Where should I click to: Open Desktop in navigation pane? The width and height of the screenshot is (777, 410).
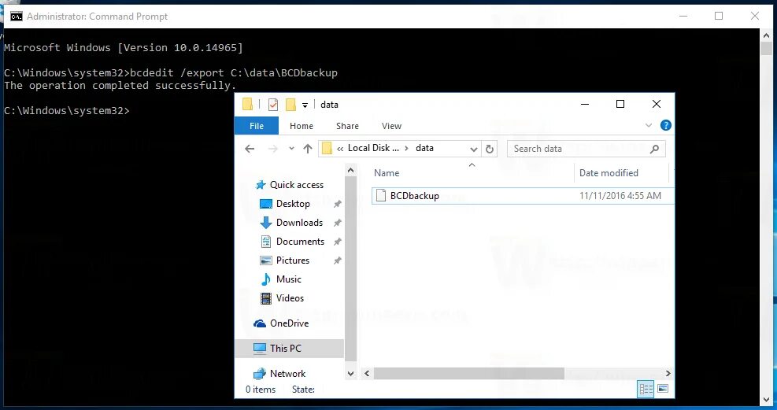click(x=285, y=204)
